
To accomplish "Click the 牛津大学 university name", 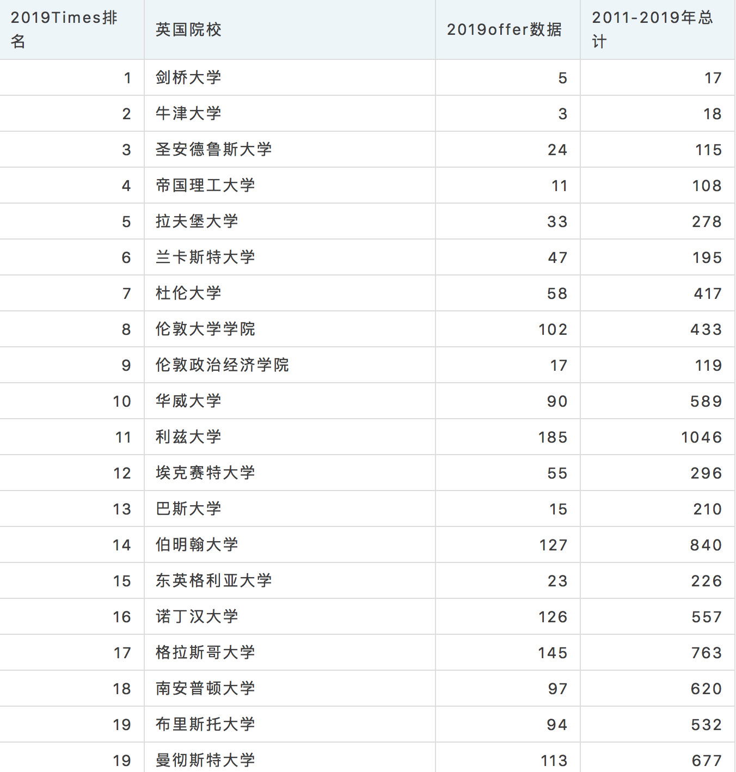I will tap(188, 113).
